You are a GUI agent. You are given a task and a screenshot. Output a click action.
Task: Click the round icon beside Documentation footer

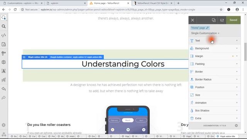coord(236,125)
